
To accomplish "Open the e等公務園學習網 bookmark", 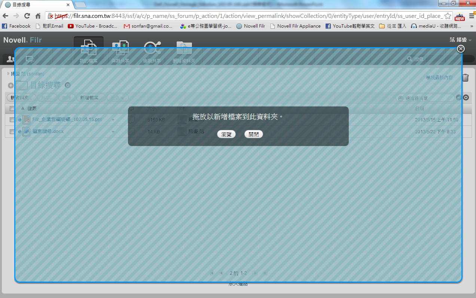I will tap(205, 26).
